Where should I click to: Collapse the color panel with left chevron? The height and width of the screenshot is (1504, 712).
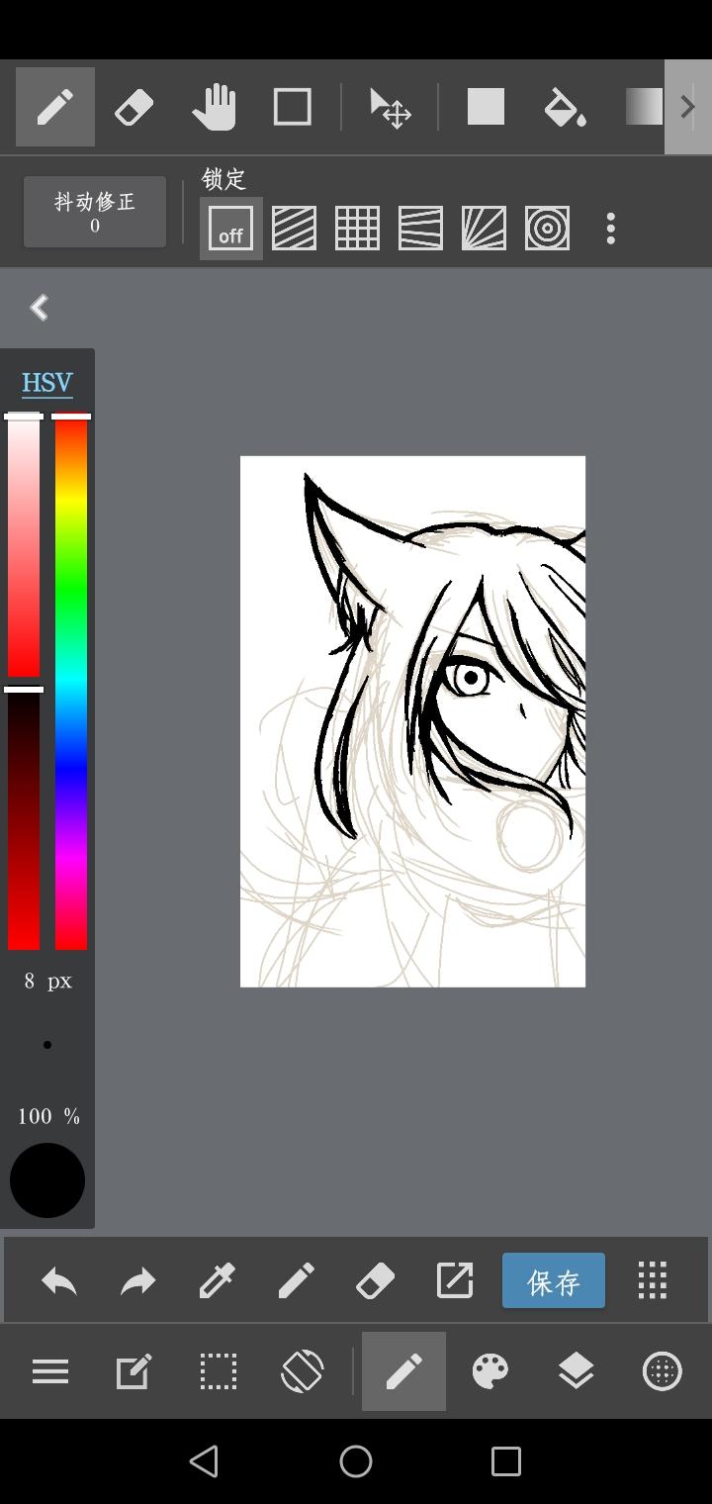[40, 308]
